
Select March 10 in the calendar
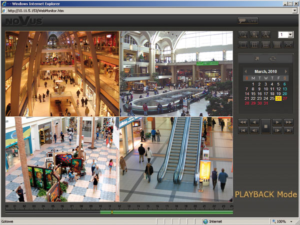[x=266, y=89]
